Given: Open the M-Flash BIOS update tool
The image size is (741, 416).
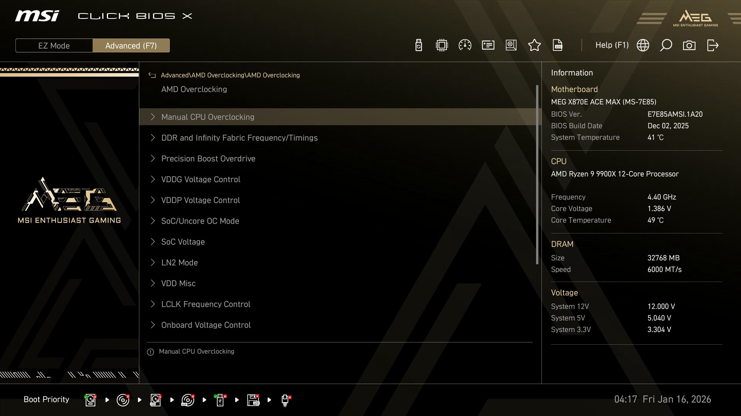Looking at the screenshot, I should [x=418, y=45].
